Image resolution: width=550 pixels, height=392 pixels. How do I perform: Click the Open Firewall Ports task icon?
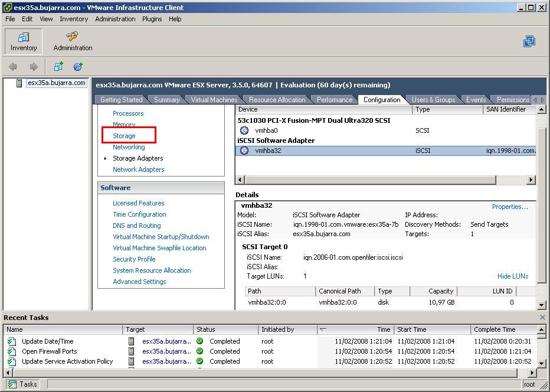click(x=12, y=351)
